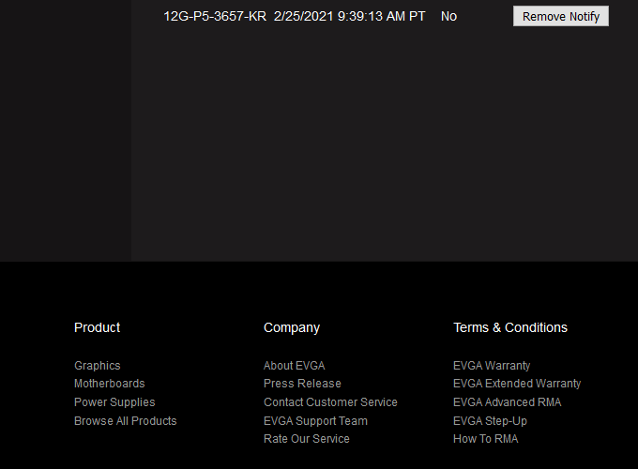Click Terms & Conditions heading
638x469 pixels.
pyautogui.click(x=510, y=327)
